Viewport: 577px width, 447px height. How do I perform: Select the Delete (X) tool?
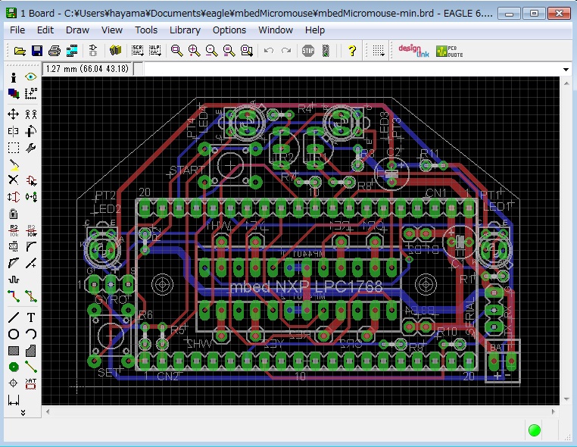click(13, 180)
